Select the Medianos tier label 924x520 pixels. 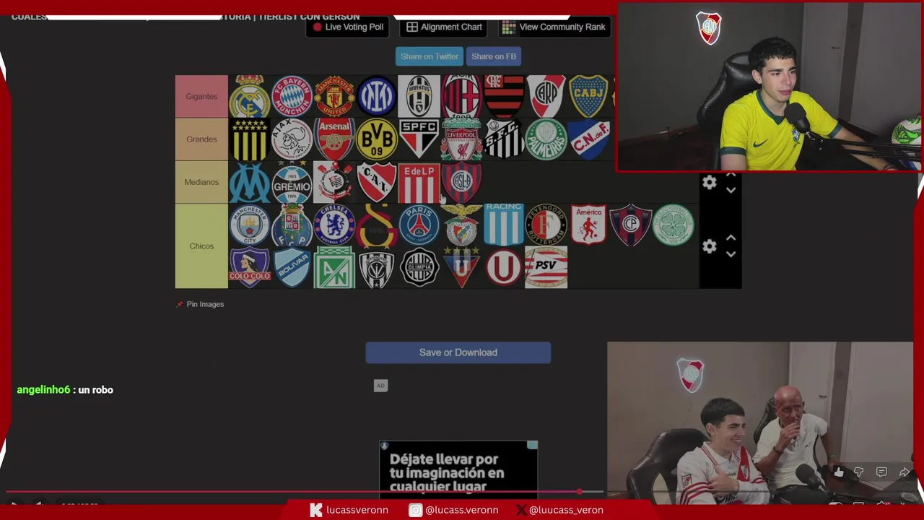pyautogui.click(x=201, y=182)
